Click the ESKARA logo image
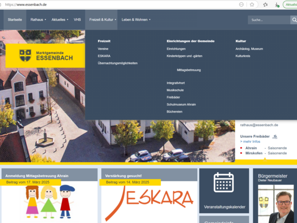This screenshot has width=297, height=223. click(149, 203)
